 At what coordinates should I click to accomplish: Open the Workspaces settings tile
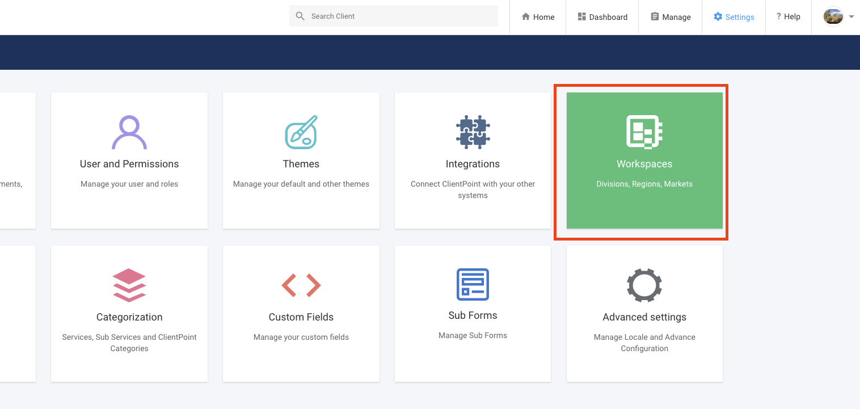coord(644,161)
